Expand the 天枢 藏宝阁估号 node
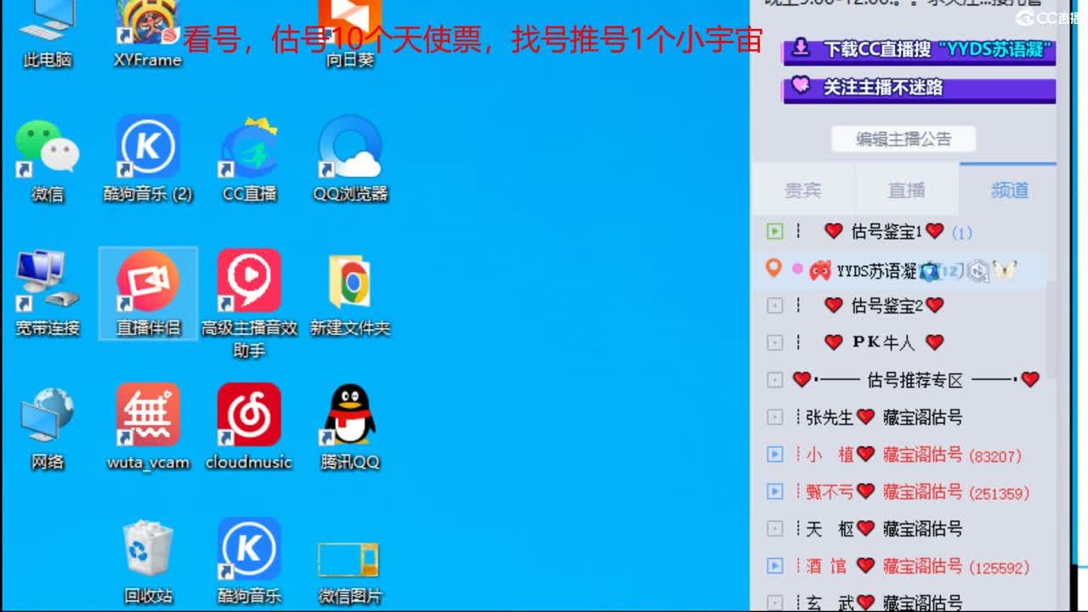Viewport: 1088px width, 612px height. (x=774, y=529)
